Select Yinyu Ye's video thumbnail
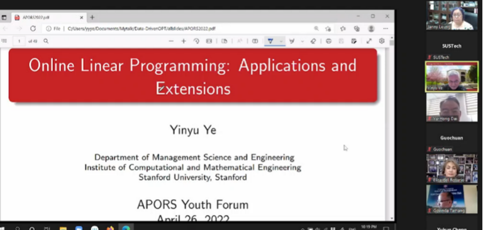483x230 pixels. tap(452, 77)
